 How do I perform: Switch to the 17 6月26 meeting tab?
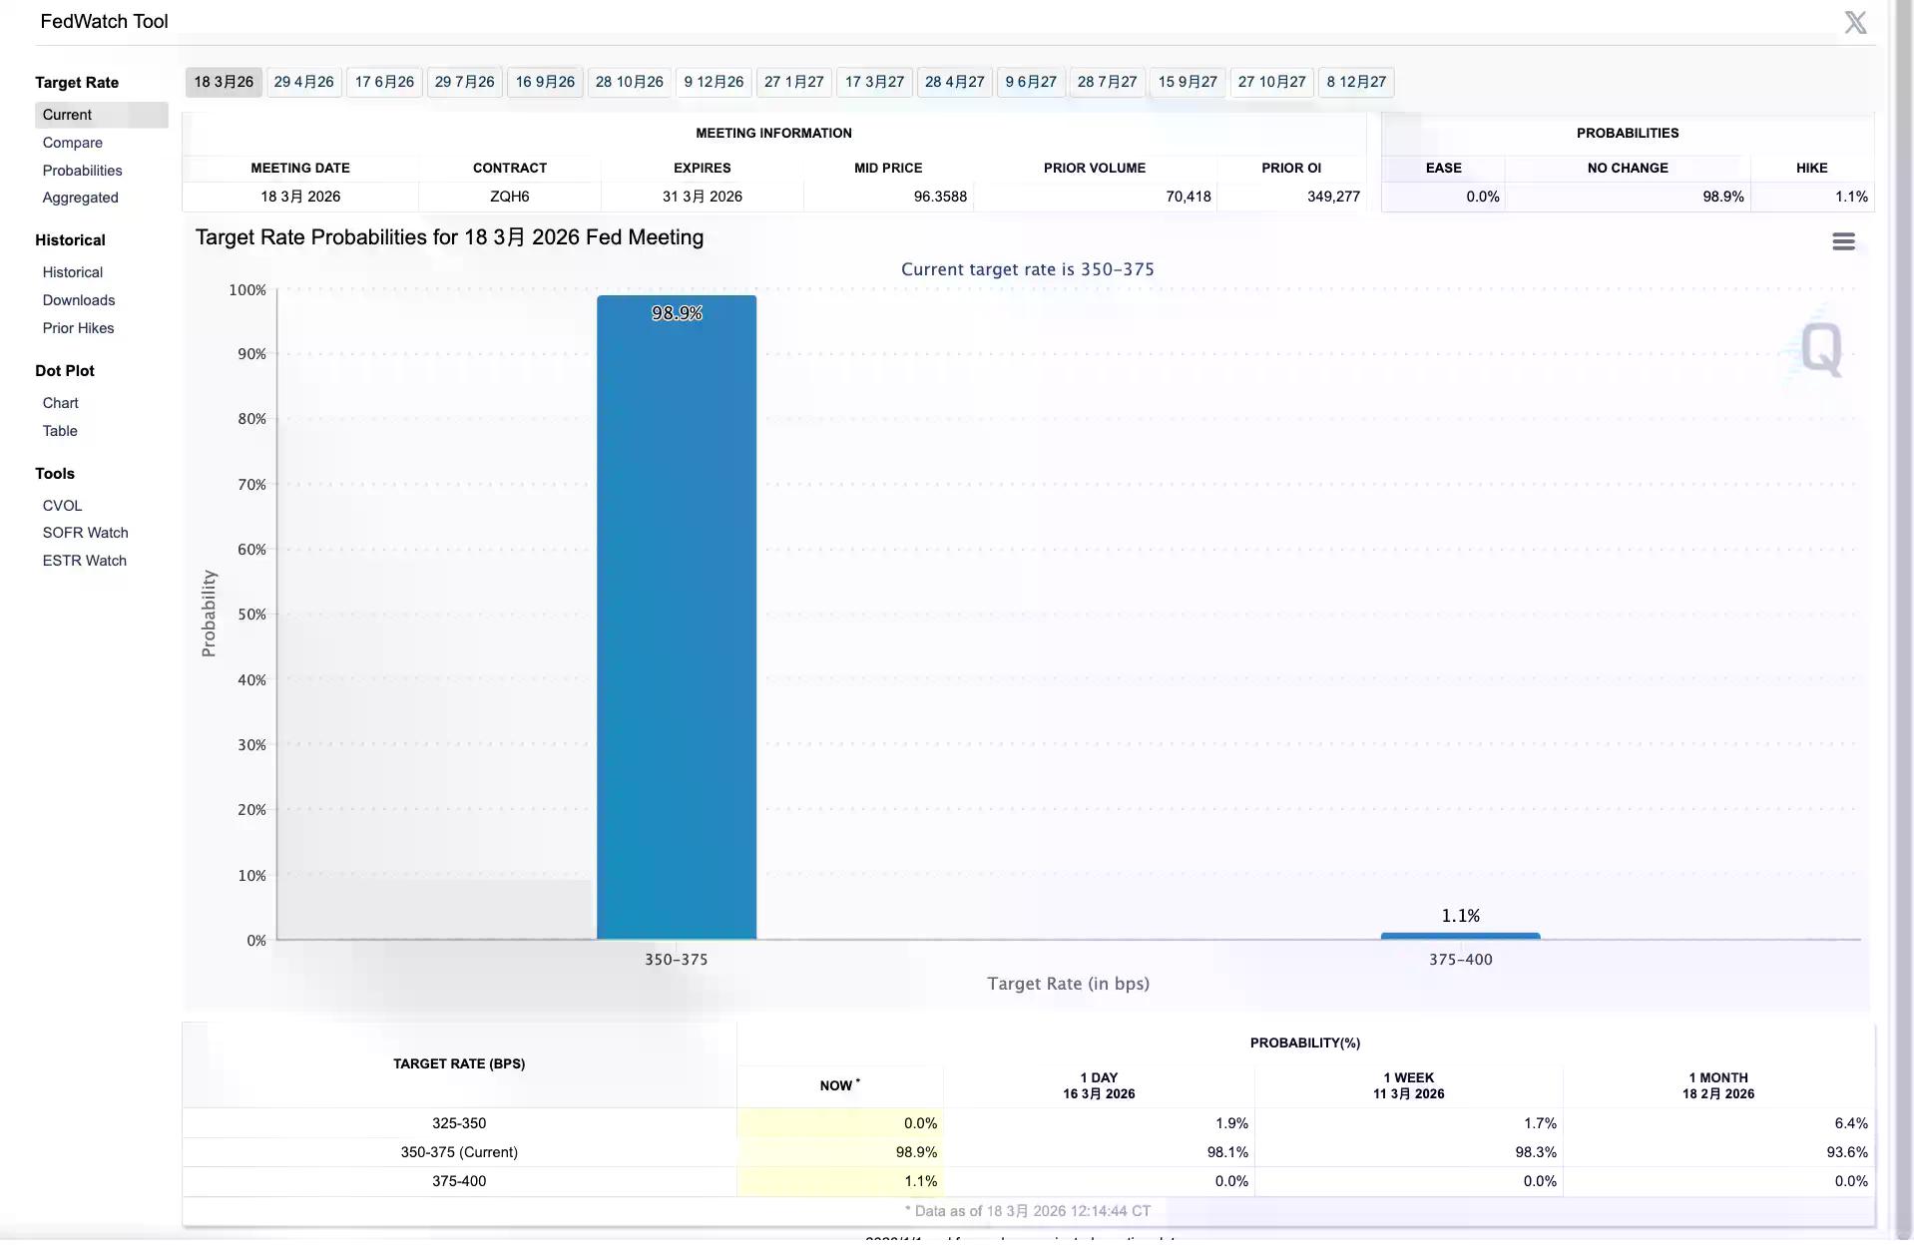pyautogui.click(x=384, y=82)
